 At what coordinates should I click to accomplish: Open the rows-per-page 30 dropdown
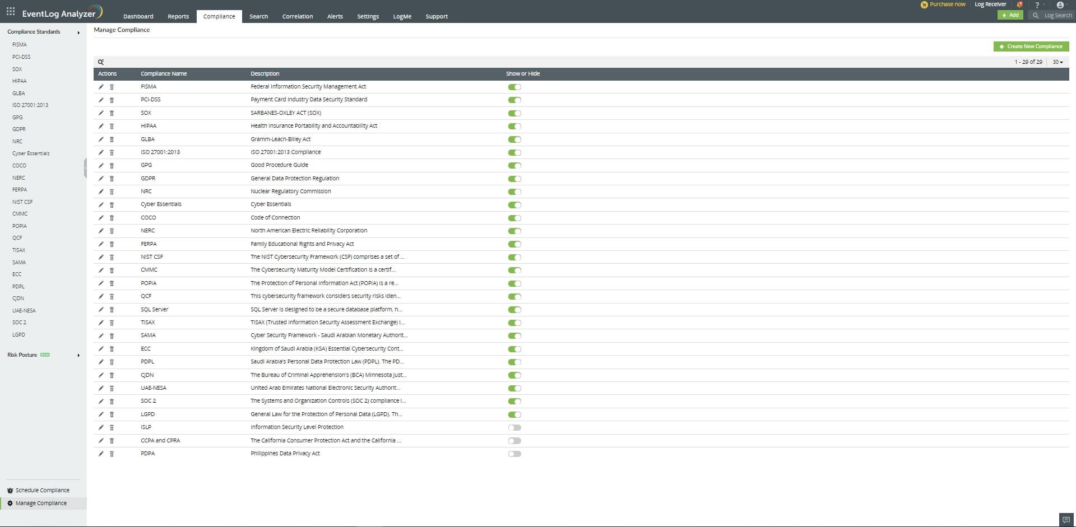pyautogui.click(x=1058, y=62)
